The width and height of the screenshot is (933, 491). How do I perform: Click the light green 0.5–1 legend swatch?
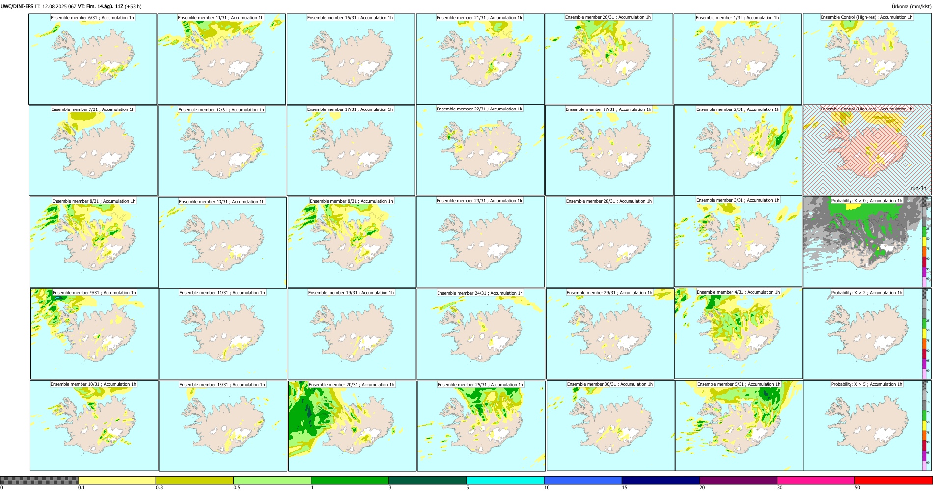272,480
